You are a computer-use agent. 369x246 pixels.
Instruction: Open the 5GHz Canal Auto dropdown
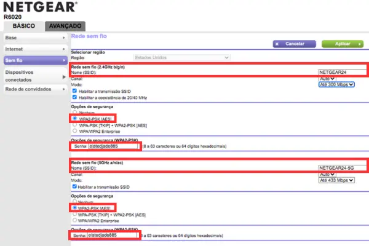(327, 175)
